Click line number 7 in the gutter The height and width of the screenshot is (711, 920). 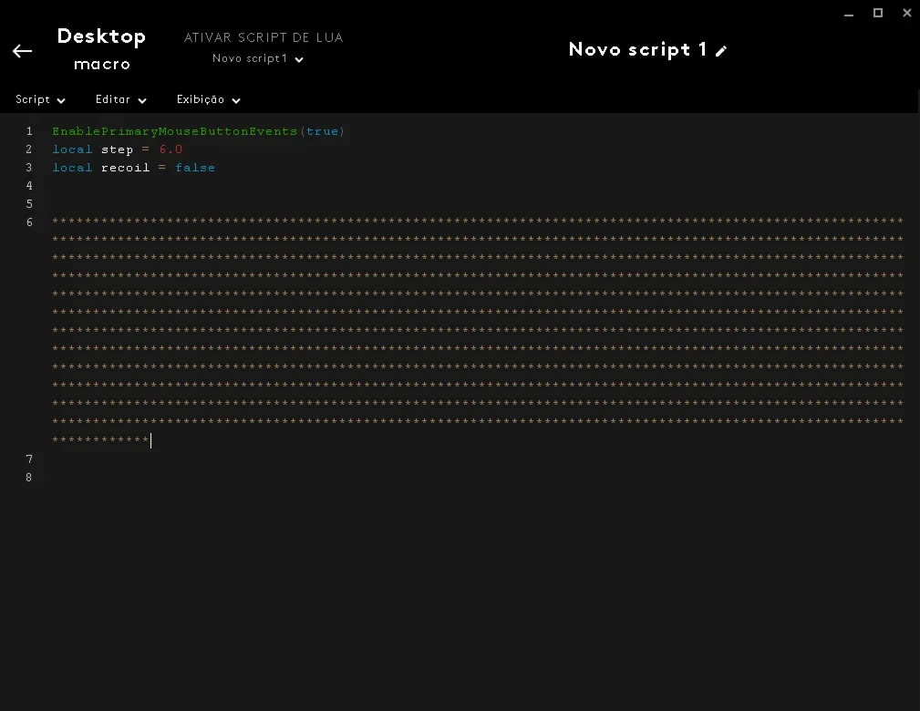tap(29, 459)
